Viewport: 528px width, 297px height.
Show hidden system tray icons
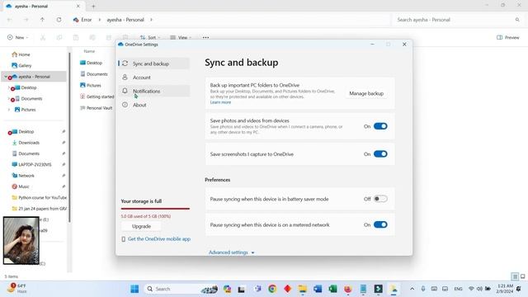[x=412, y=289]
